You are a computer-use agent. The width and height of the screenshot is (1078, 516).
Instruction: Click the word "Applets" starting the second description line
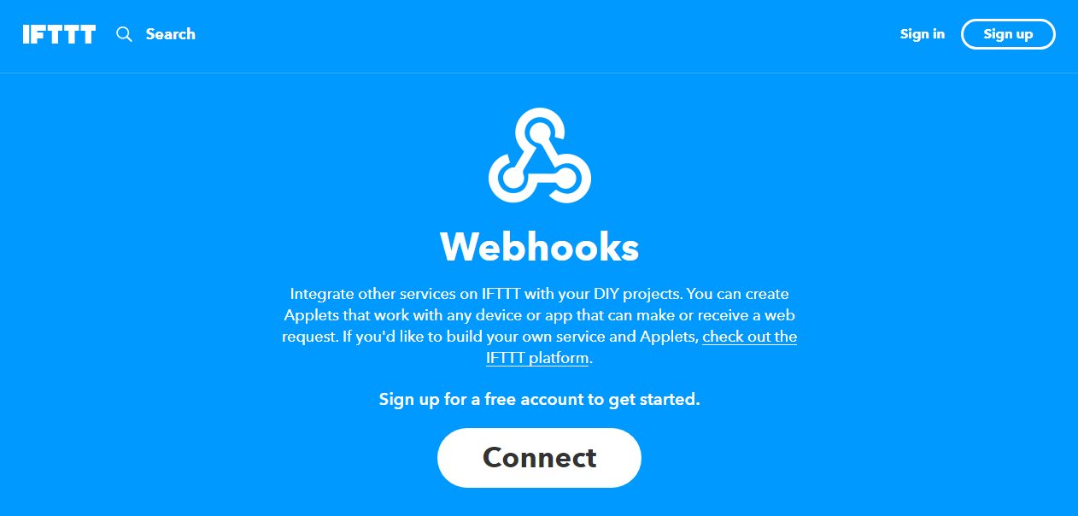pyautogui.click(x=311, y=315)
